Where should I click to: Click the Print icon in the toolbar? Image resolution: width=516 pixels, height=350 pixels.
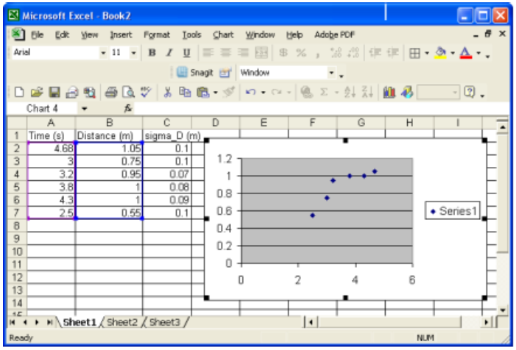click(x=110, y=92)
